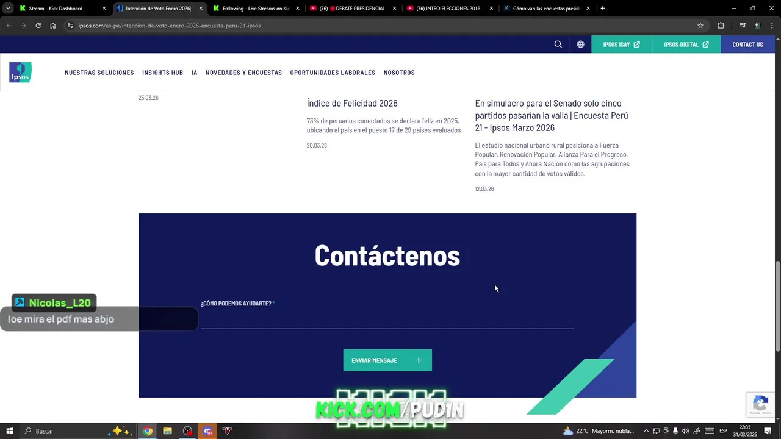Open the network status tray icon

click(x=656, y=431)
